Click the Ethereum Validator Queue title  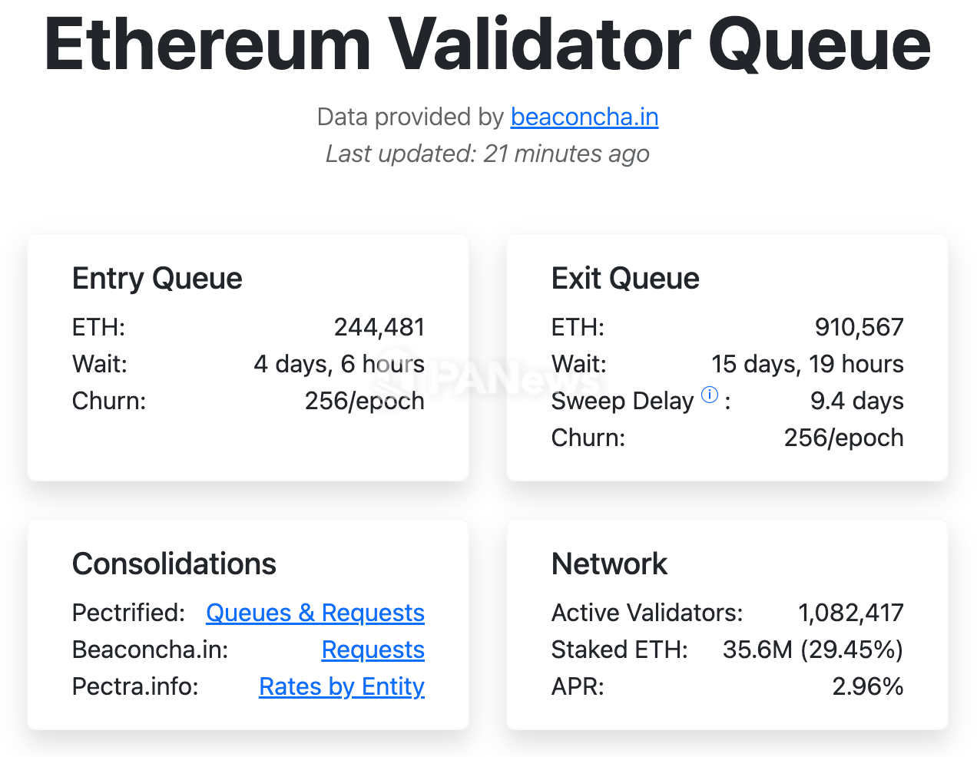(x=488, y=45)
